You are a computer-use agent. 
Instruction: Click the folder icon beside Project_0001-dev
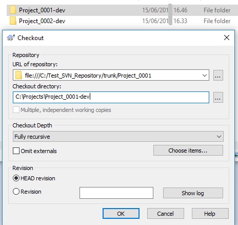[13, 10]
